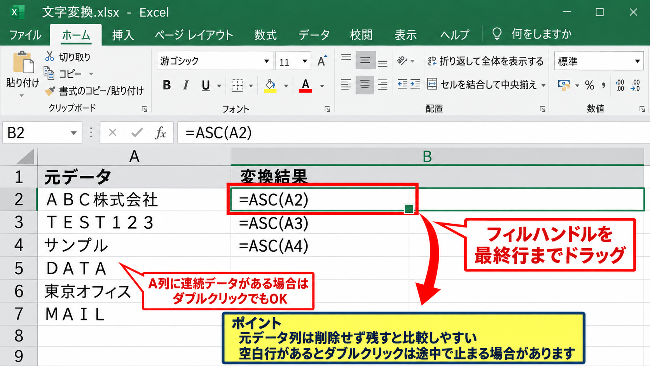Click the Select All corner triangle
Screen dimensions: 650x366
[x=25, y=157]
